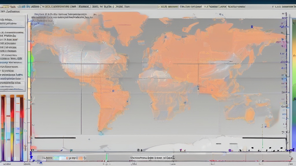Viewport: 296px width, 166px height.
Task: Click the middle gradient bar in the legend panel
Action: (x=12, y=128)
